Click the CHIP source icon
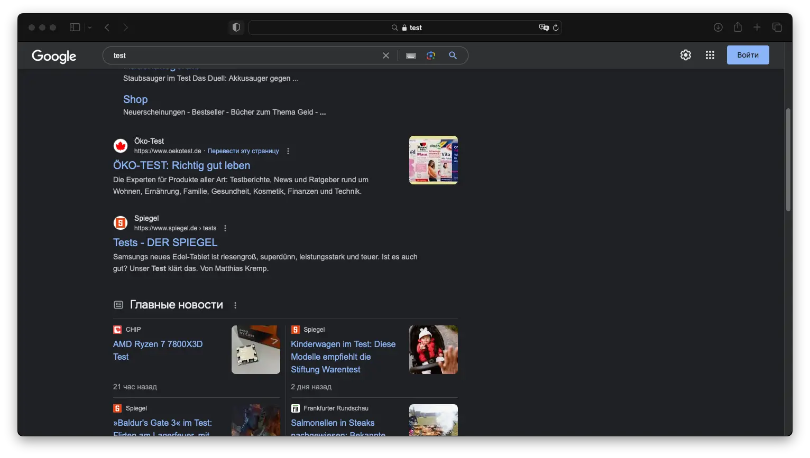810x458 pixels. [117, 330]
